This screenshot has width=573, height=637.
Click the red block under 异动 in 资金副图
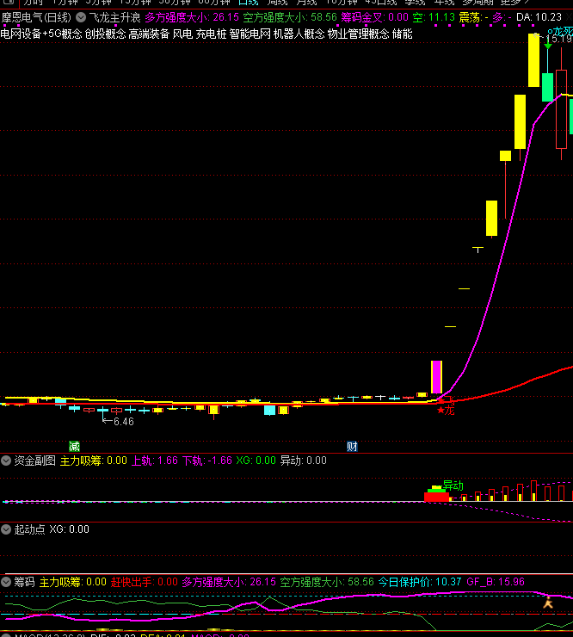click(436, 497)
